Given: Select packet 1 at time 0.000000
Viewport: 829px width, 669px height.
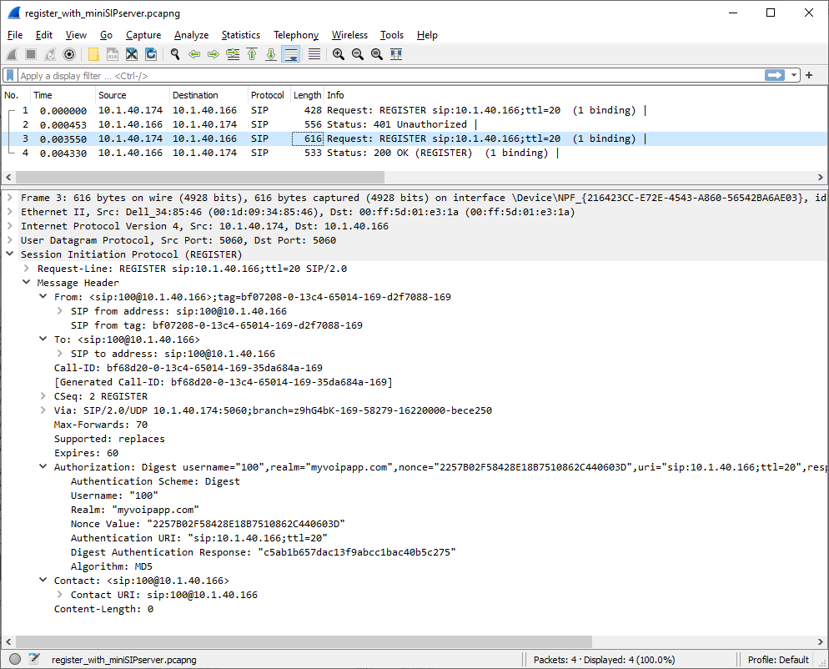Looking at the screenshot, I should coord(414,110).
